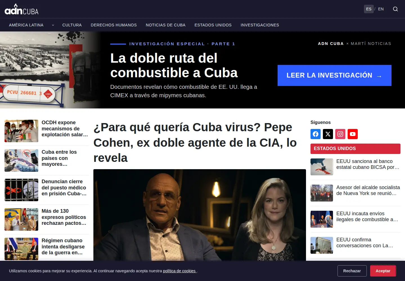Click the BICSA bank article map thumbnail
The width and height of the screenshot is (405, 281).
322,167
